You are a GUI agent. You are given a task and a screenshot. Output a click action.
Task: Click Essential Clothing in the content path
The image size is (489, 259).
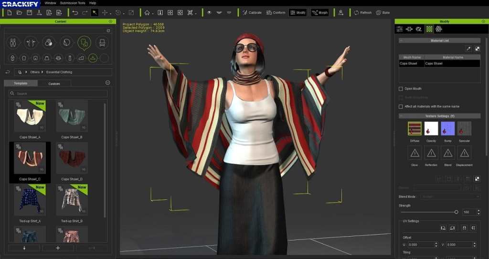[x=59, y=72]
